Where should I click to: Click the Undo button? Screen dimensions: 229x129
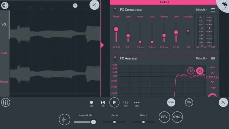pyautogui.click(x=171, y=102)
